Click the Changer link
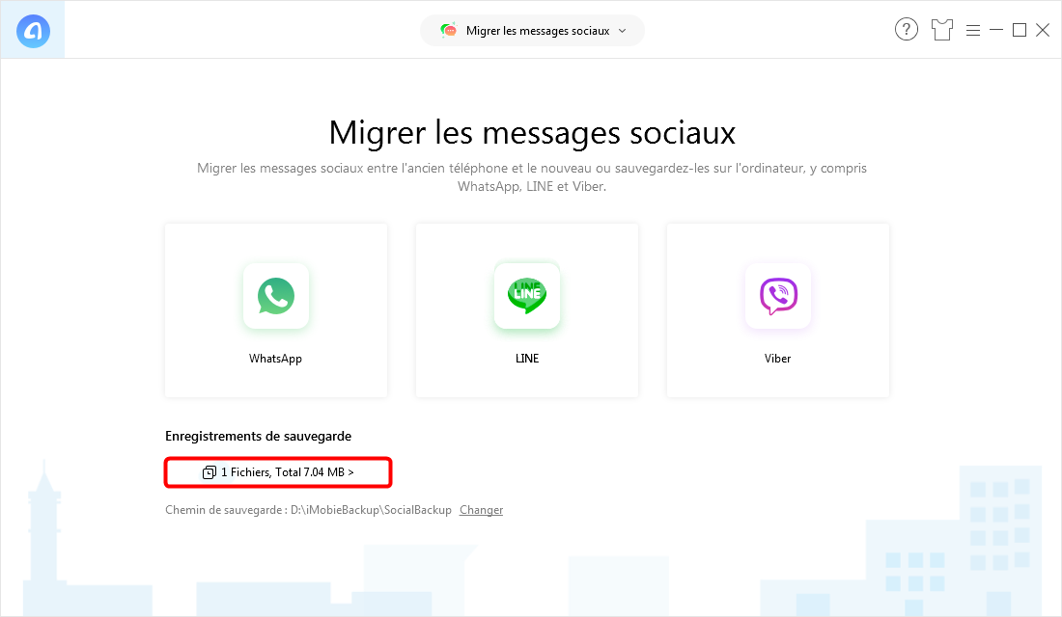 pyautogui.click(x=481, y=510)
